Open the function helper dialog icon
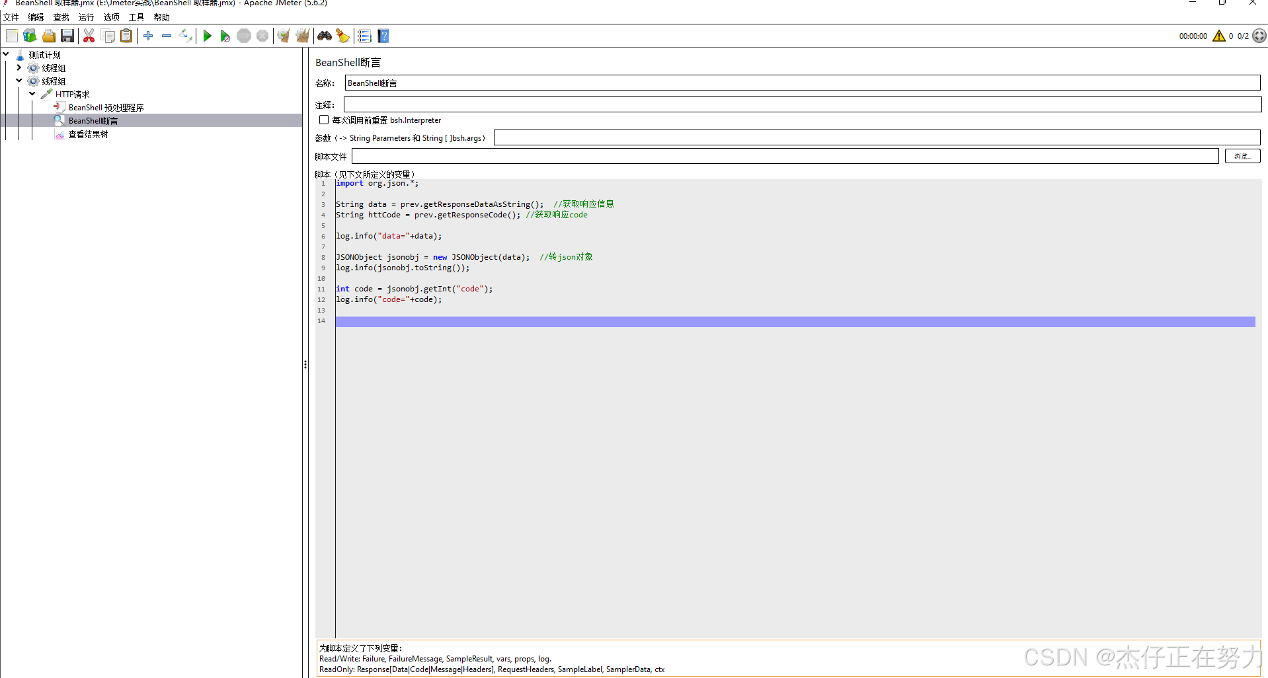The height and width of the screenshot is (678, 1268). click(x=364, y=36)
